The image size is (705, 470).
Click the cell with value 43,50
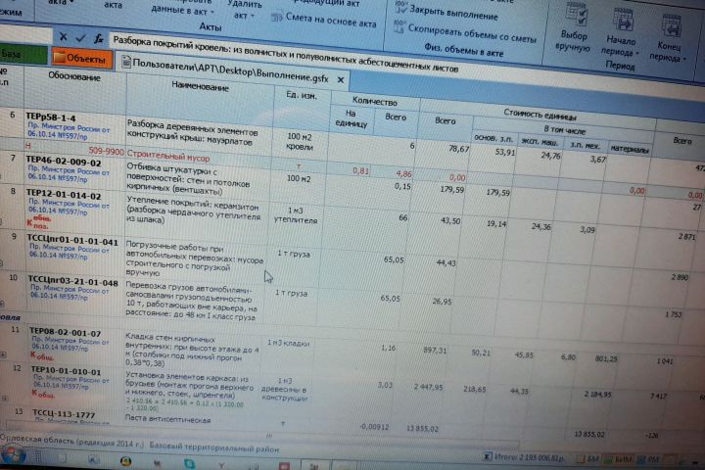click(x=450, y=221)
